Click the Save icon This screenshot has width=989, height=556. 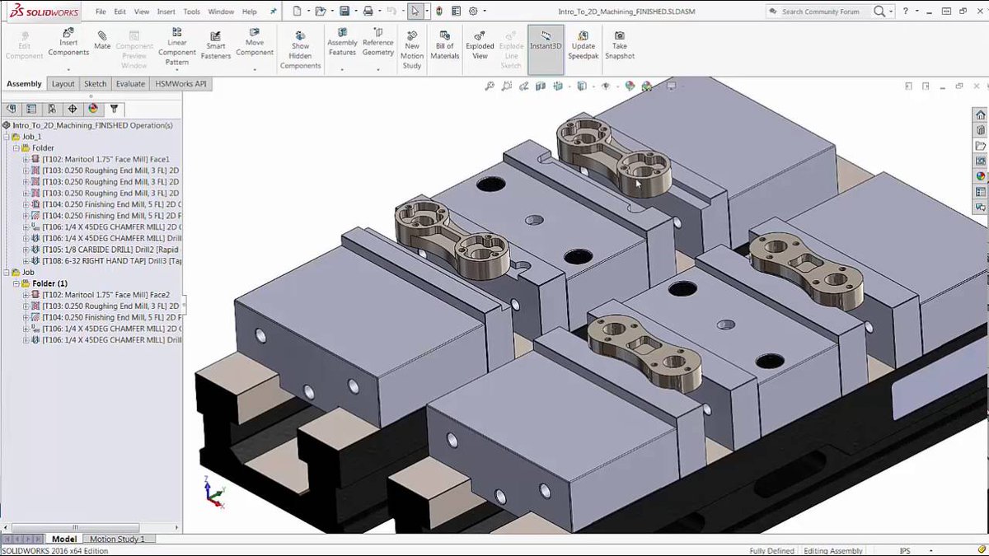point(345,12)
